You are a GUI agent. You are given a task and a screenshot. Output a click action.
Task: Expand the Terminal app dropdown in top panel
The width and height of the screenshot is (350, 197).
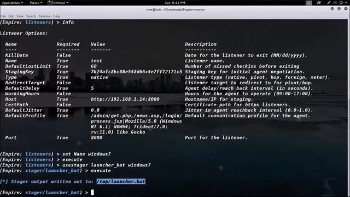pyautogui.click(x=59, y=3)
